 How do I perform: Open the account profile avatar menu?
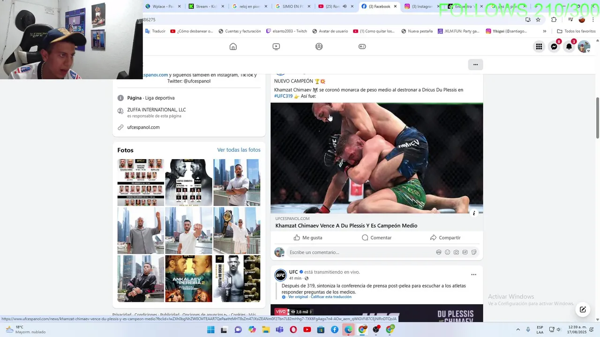(584, 46)
